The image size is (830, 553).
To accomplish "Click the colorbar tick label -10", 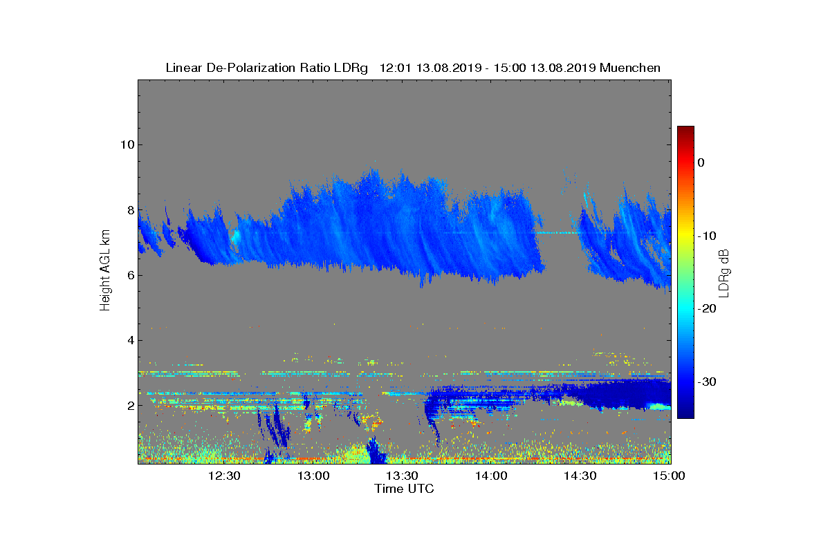I will coord(705,236).
